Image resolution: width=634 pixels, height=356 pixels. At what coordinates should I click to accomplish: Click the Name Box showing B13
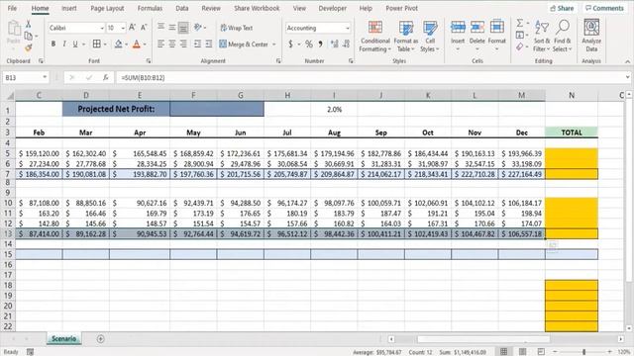click(x=25, y=77)
